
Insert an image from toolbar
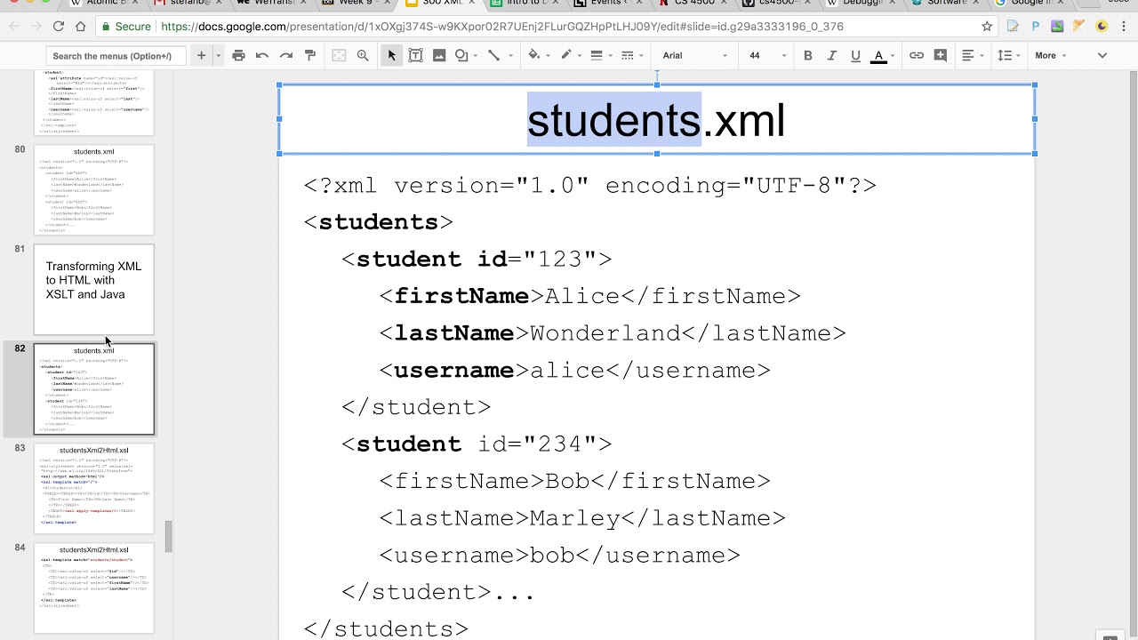coord(439,55)
